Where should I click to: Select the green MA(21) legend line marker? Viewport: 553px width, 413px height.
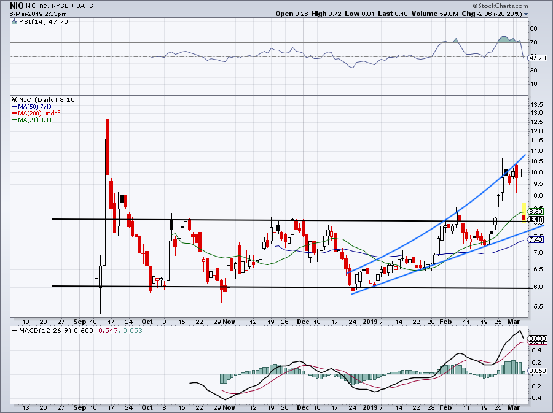click(x=15, y=120)
